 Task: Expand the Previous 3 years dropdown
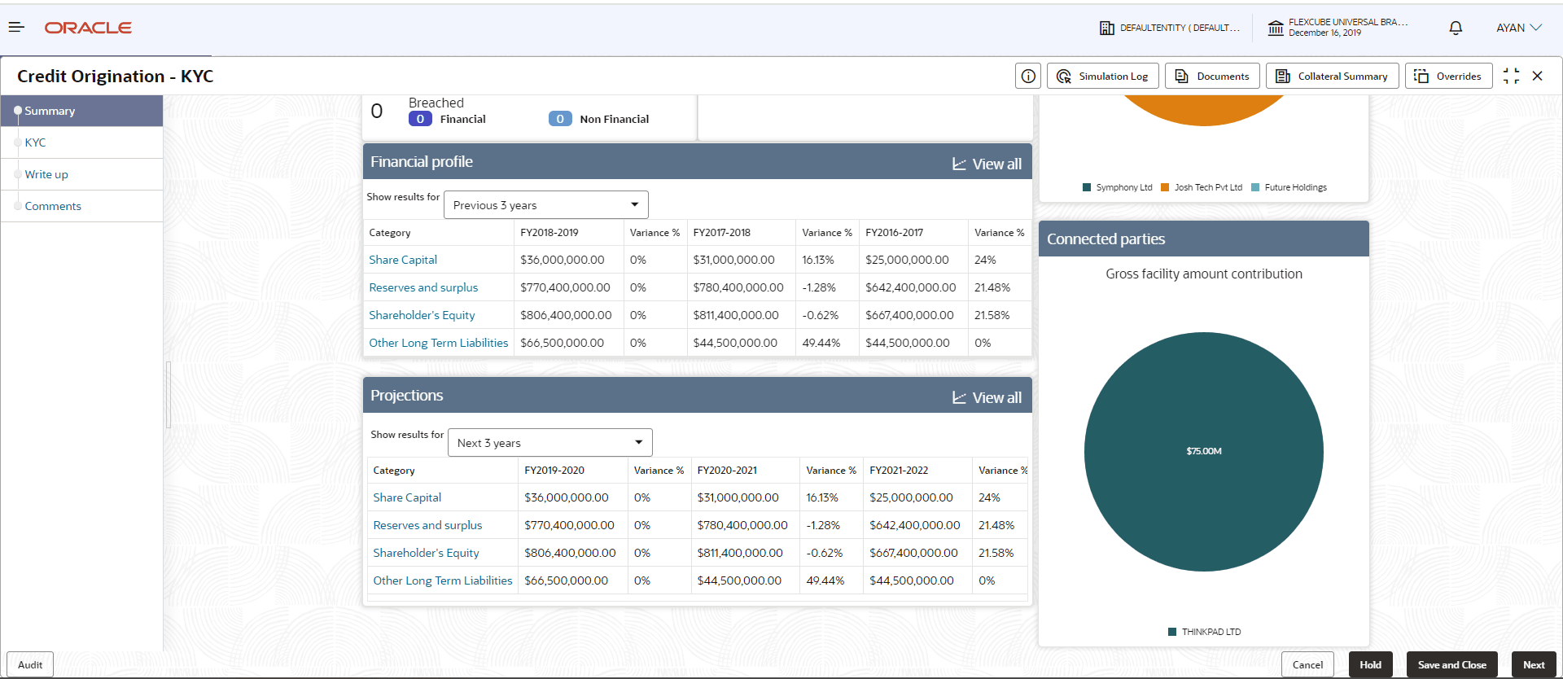[x=545, y=205]
